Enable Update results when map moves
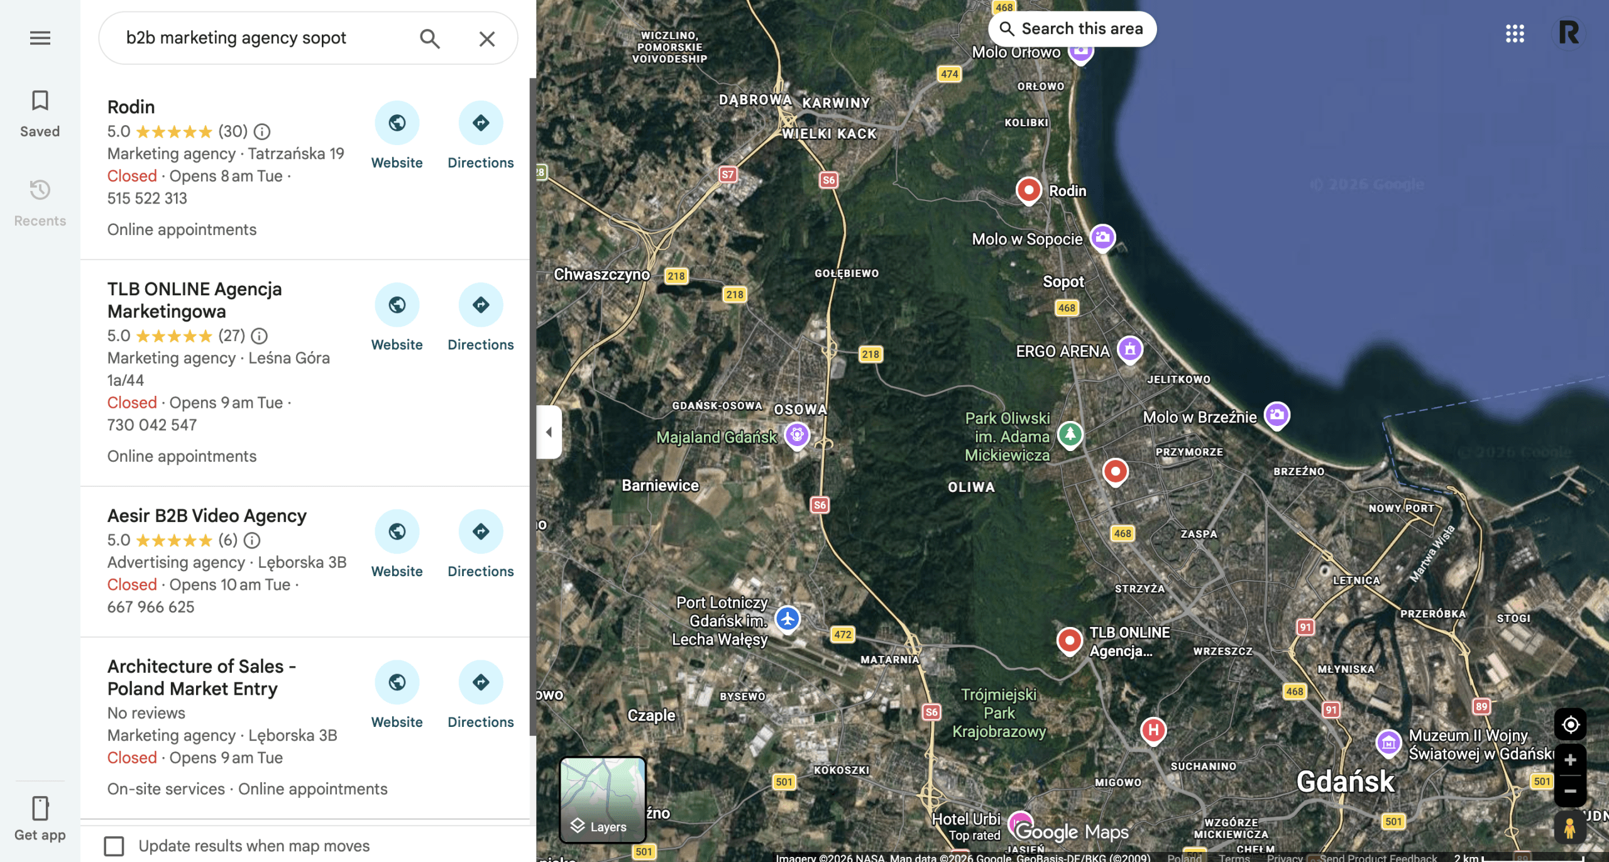This screenshot has height=862, width=1609. pos(114,846)
